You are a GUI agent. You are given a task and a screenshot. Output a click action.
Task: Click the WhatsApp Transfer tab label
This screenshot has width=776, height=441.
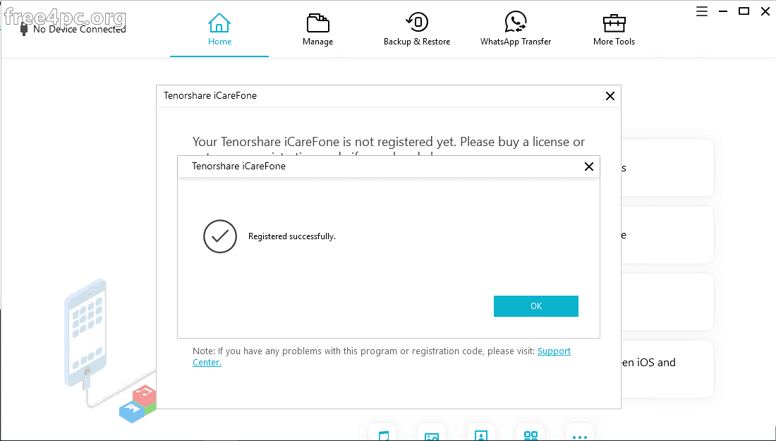pyautogui.click(x=515, y=42)
